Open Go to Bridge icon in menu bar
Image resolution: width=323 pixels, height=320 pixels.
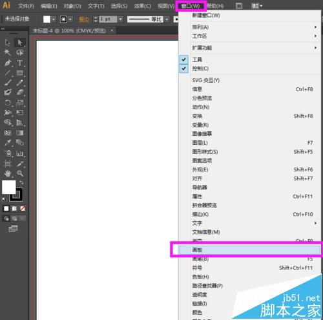(239, 6)
